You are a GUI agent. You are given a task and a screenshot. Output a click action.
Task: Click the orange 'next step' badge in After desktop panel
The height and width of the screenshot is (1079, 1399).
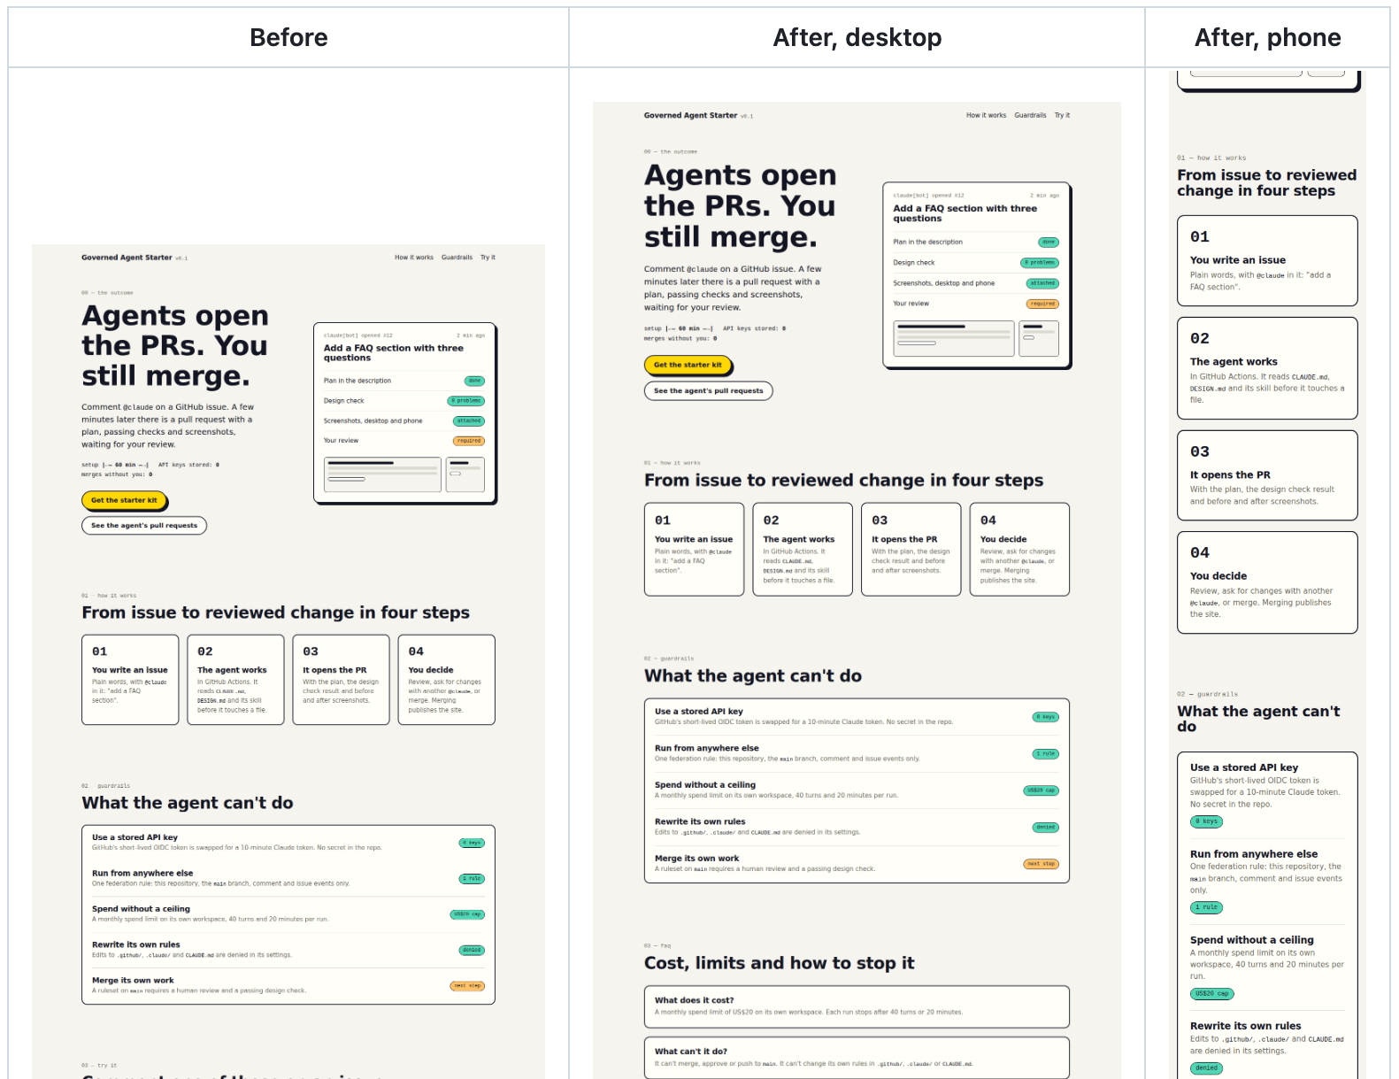pyautogui.click(x=1041, y=864)
